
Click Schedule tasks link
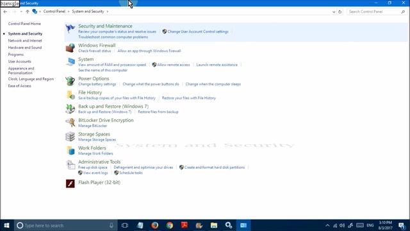[x=131, y=173]
